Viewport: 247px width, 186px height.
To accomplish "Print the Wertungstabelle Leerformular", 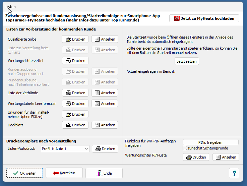I will coord(75,104).
